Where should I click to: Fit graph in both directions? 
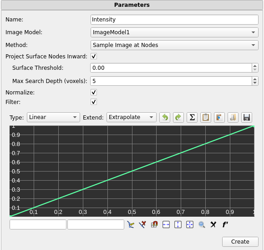(x=190, y=224)
